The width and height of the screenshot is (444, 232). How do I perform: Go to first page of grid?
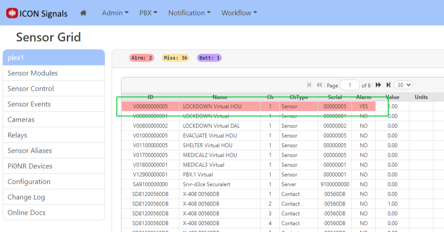tap(309, 85)
